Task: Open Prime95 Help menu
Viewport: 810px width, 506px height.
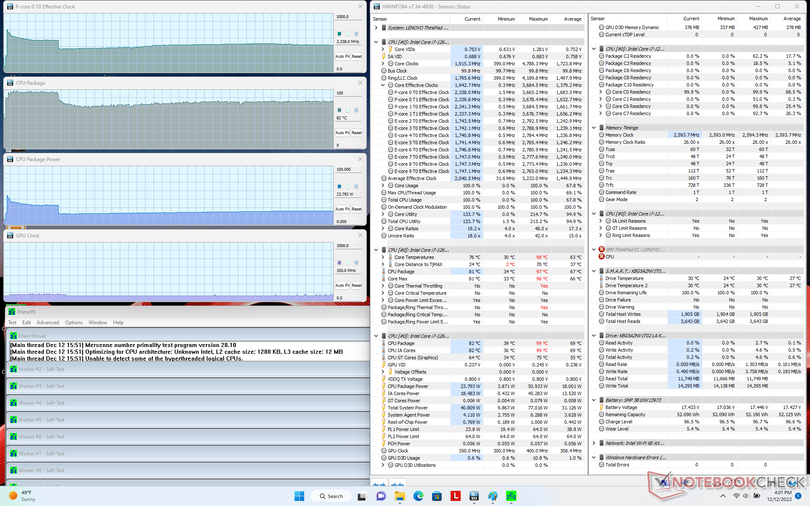Action: coord(118,323)
